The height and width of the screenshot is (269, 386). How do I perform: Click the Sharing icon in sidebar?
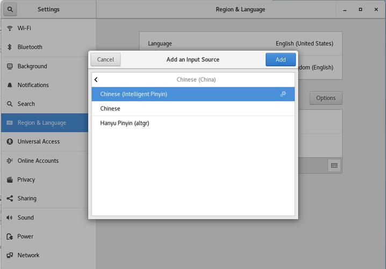tap(10, 199)
